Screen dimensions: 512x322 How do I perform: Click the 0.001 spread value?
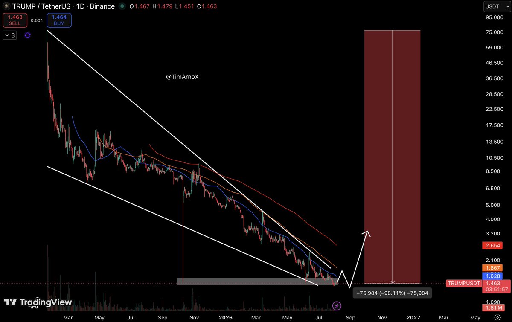click(x=37, y=20)
